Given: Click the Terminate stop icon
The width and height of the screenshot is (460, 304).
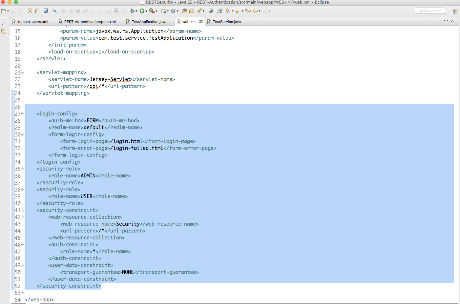Looking at the screenshot, I should point(78,11).
